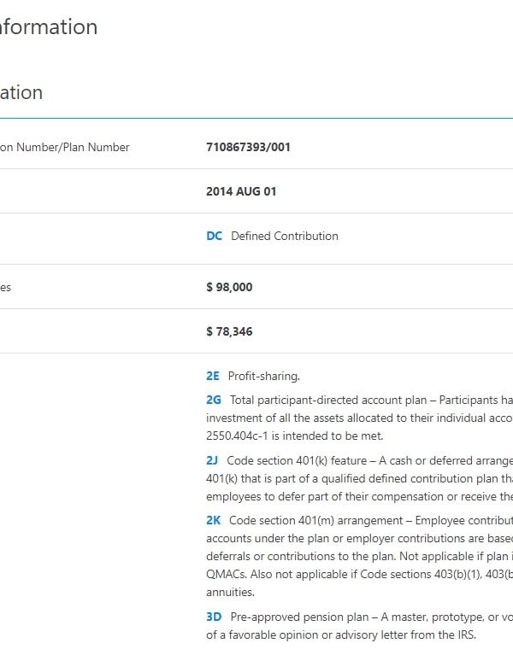The height and width of the screenshot is (655, 513).
Task: Click the 'favorable opinion or advisory letter' line
Action: coord(342,635)
